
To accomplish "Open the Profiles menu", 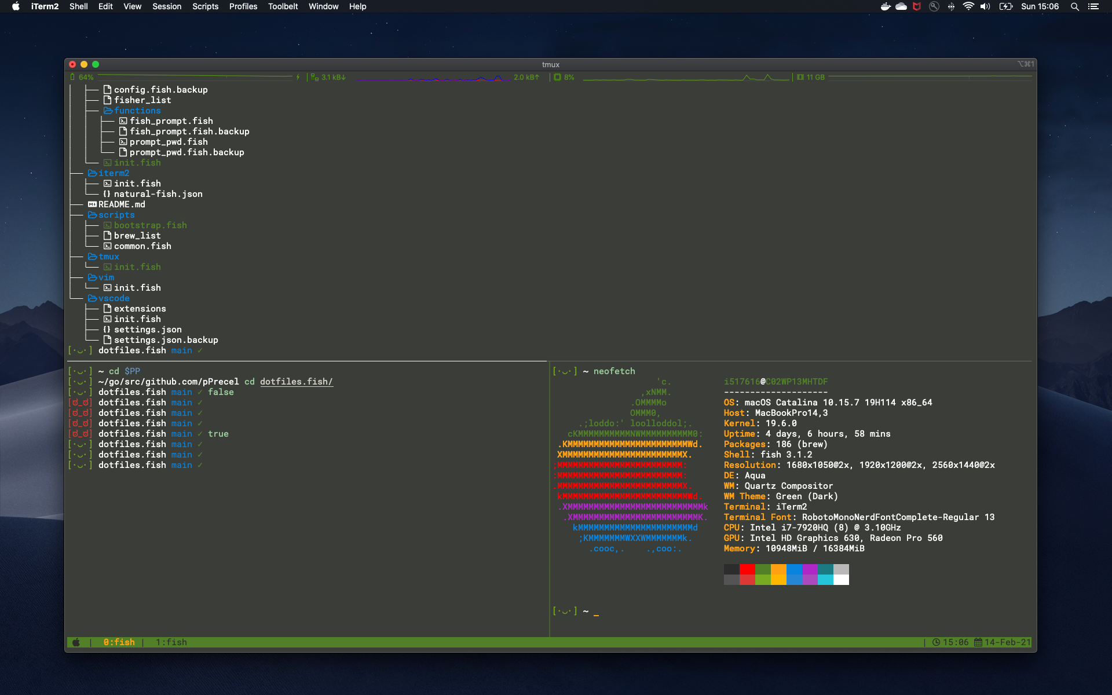I will (x=243, y=6).
